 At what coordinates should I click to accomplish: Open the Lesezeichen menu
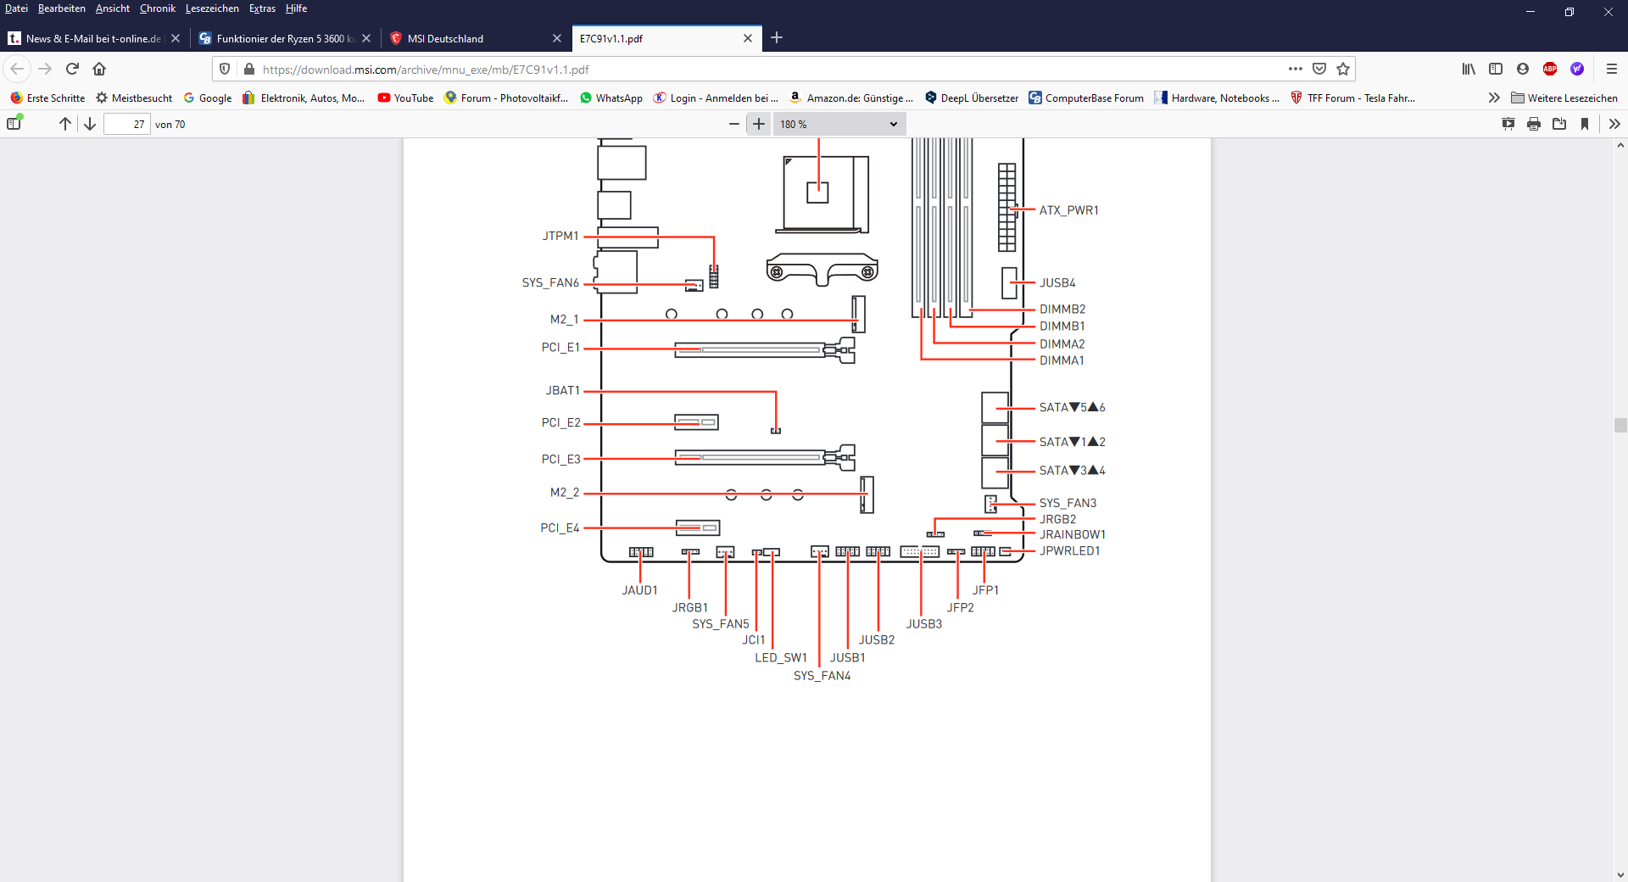(x=212, y=8)
